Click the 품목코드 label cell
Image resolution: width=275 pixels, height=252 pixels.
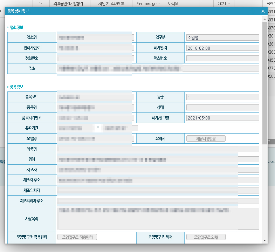(x=32, y=97)
